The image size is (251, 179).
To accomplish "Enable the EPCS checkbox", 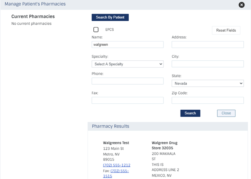I will point(96,30).
